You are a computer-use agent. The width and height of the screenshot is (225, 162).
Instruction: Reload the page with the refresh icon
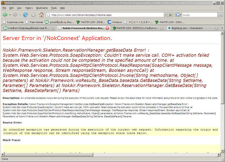pos(25,15)
